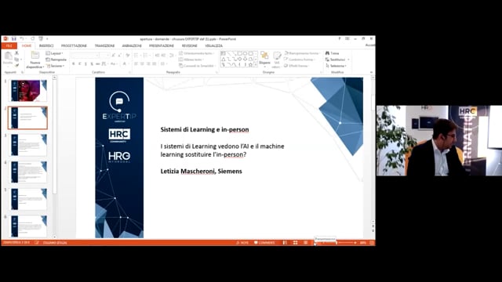Click the Numbered list icon
The height and width of the screenshot is (282, 502).
coord(146,56)
